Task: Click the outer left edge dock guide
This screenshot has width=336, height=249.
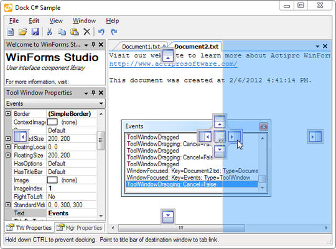Action: (20, 136)
